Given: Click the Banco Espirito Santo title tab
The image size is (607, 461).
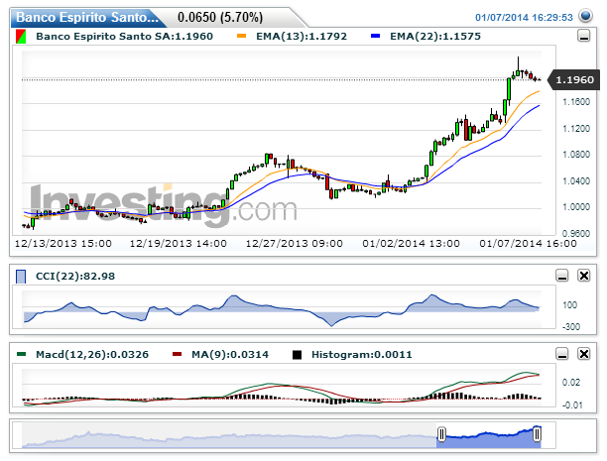Looking at the screenshot, I should pyautogui.click(x=87, y=18).
